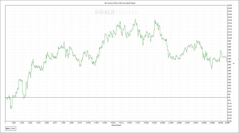Click the 19,430 x-axis tick label
Screen dimensions: 239x133
154,123
